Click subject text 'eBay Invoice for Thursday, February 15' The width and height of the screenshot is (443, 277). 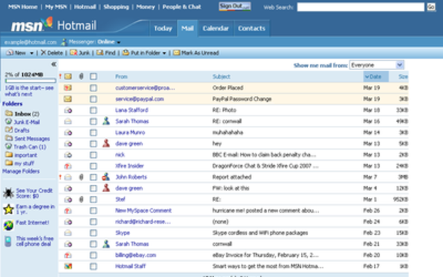[266, 256]
